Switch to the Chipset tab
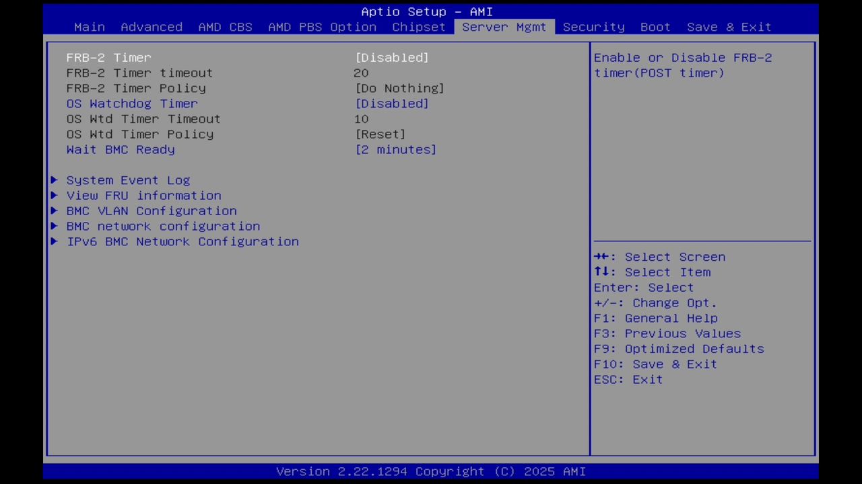Image resolution: width=862 pixels, height=484 pixels. [418, 27]
